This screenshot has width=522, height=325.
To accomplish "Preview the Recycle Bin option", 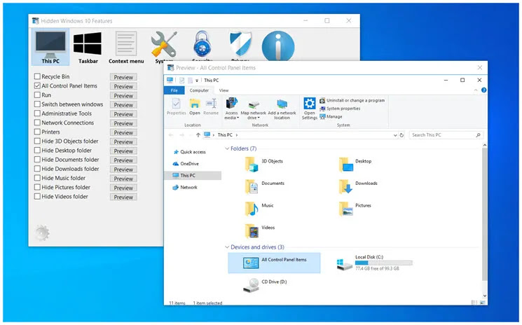I will 123,77.
